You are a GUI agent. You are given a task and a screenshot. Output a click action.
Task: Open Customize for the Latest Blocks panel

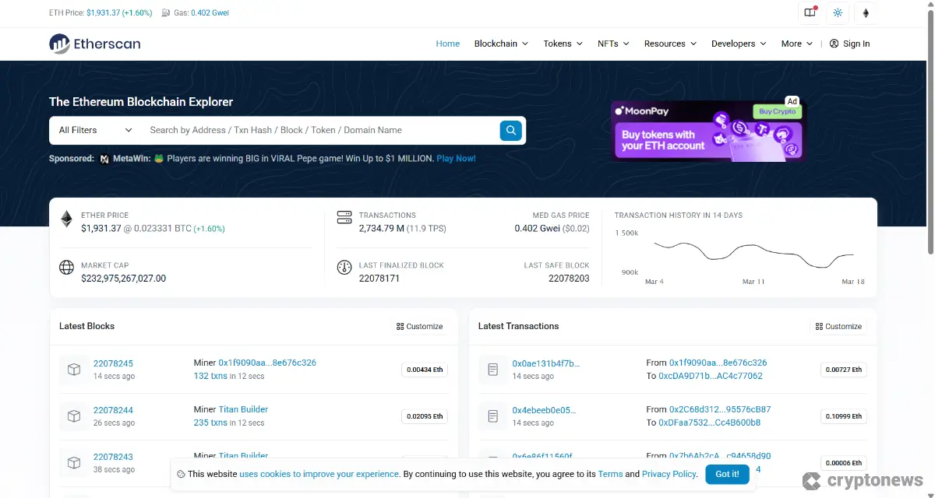pos(419,326)
